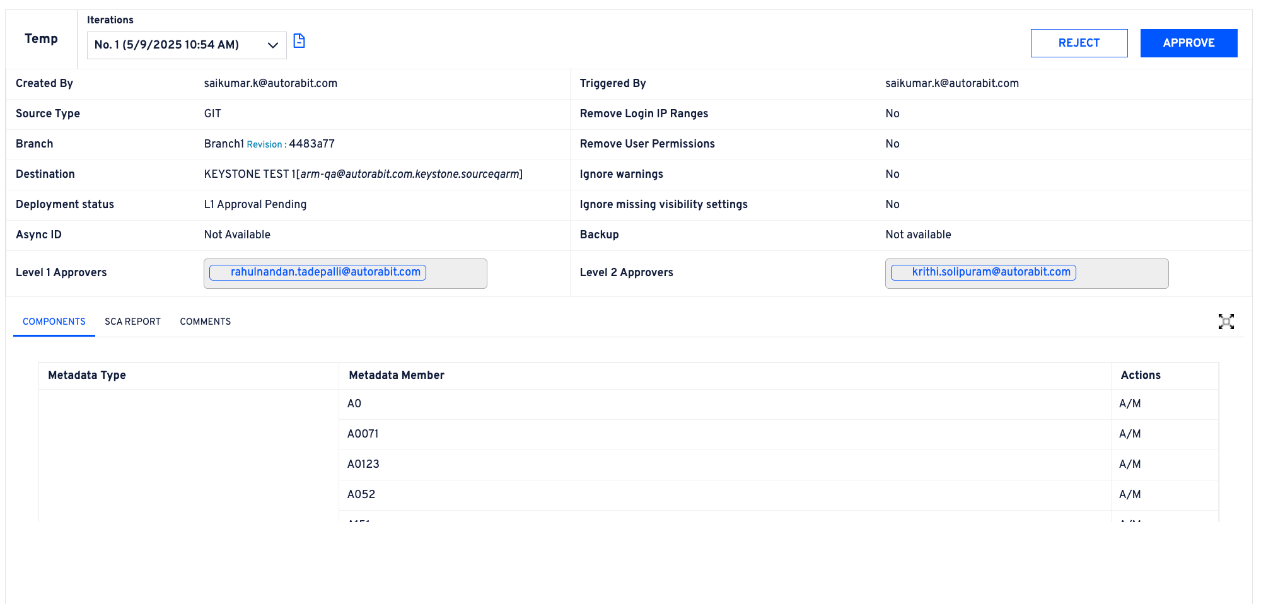The height and width of the screenshot is (604, 1261).
Task: Click the Reject button
Action: click(1078, 43)
